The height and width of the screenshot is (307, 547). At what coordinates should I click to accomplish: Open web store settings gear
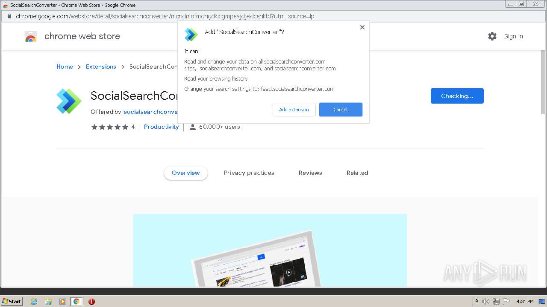coord(492,36)
